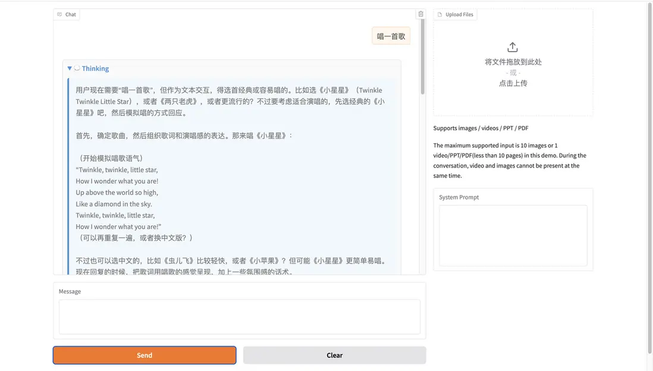Click the Upload Files label text
The width and height of the screenshot is (653, 371).
(x=459, y=14)
